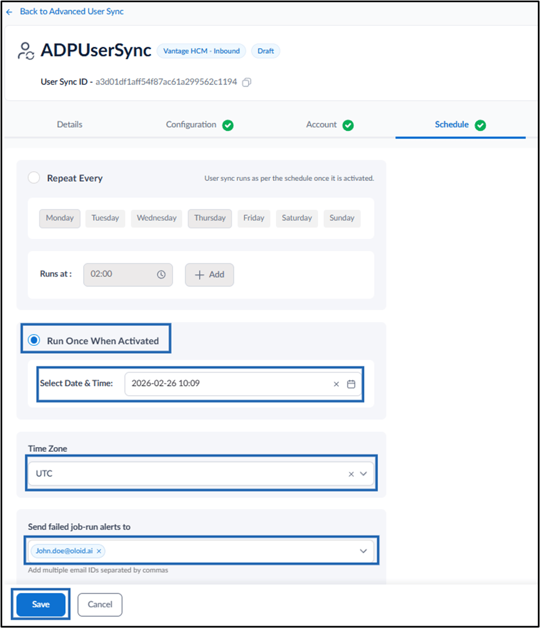Click the UTC time zone field
This screenshot has height=628, width=540.
pos(201,474)
